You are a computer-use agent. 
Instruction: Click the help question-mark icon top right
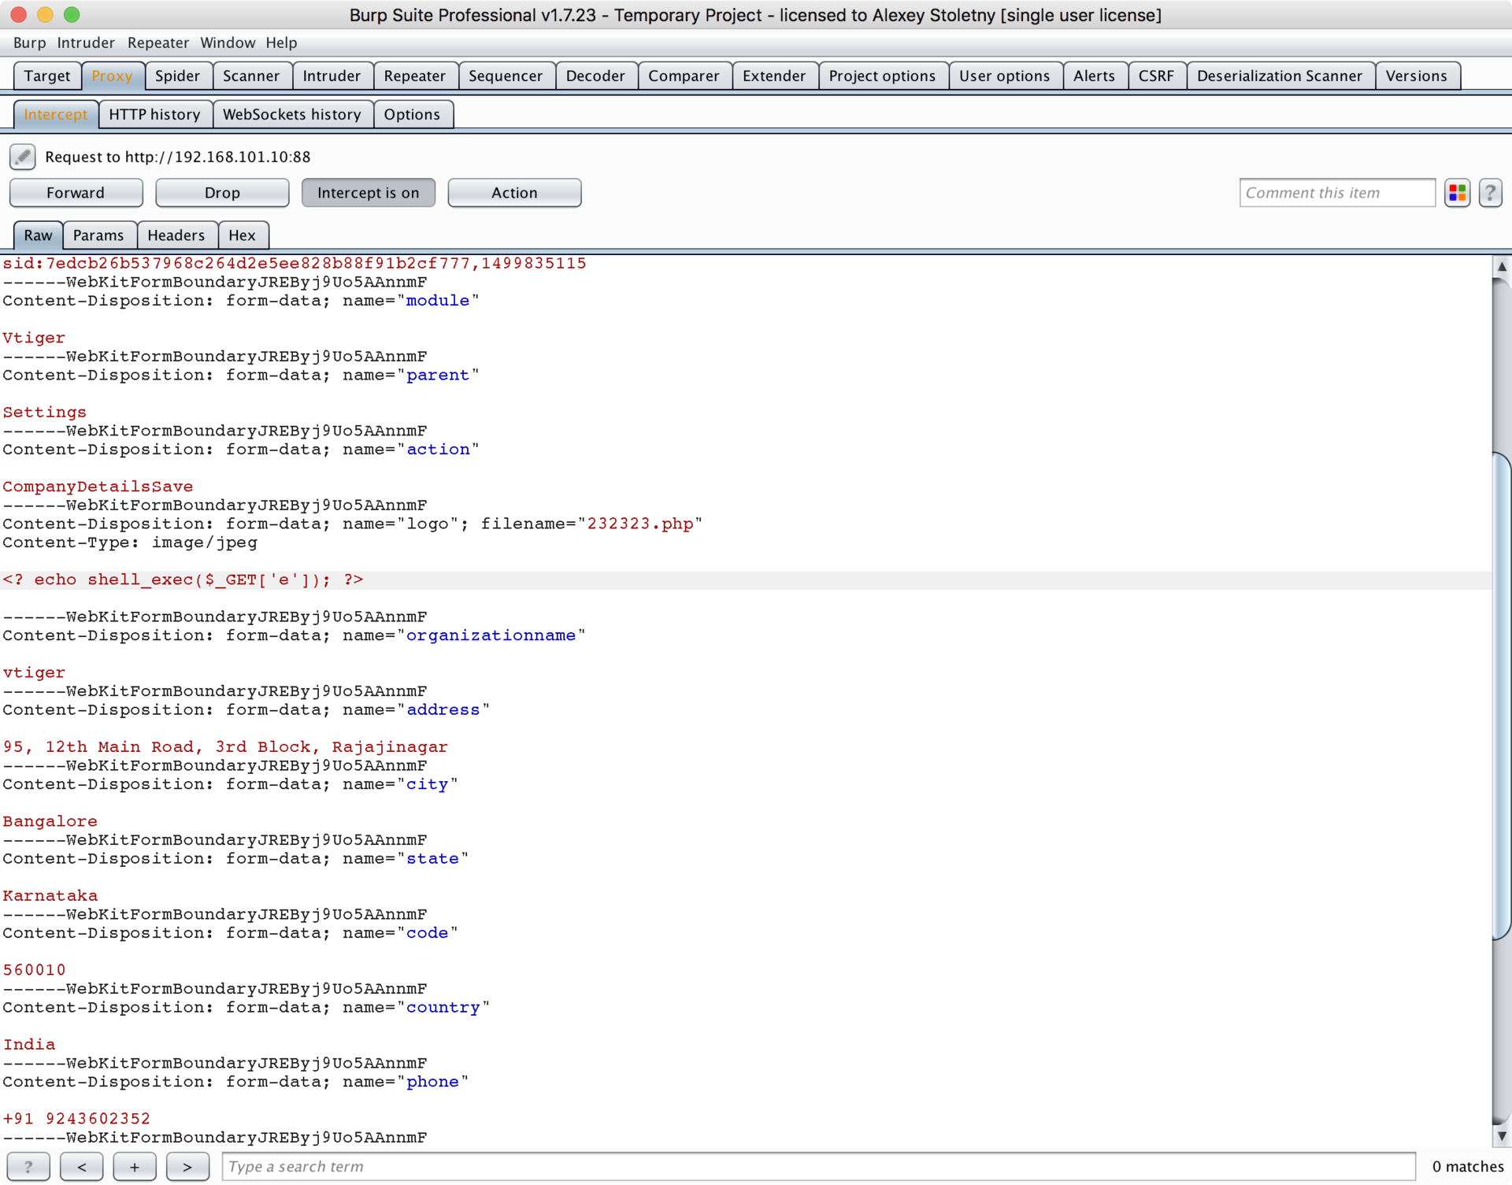[x=1490, y=193]
